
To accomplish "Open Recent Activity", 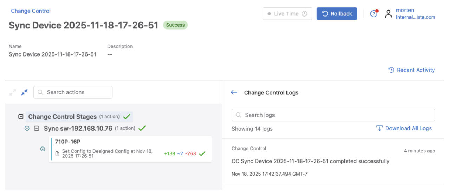I will pyautogui.click(x=412, y=70).
